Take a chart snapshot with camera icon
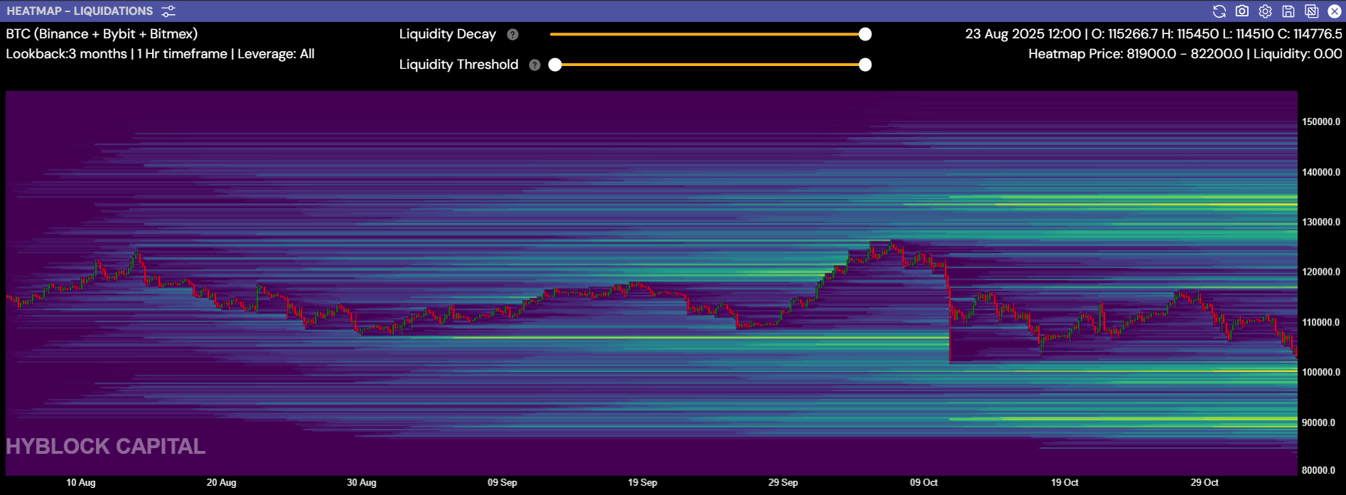 [x=1242, y=11]
